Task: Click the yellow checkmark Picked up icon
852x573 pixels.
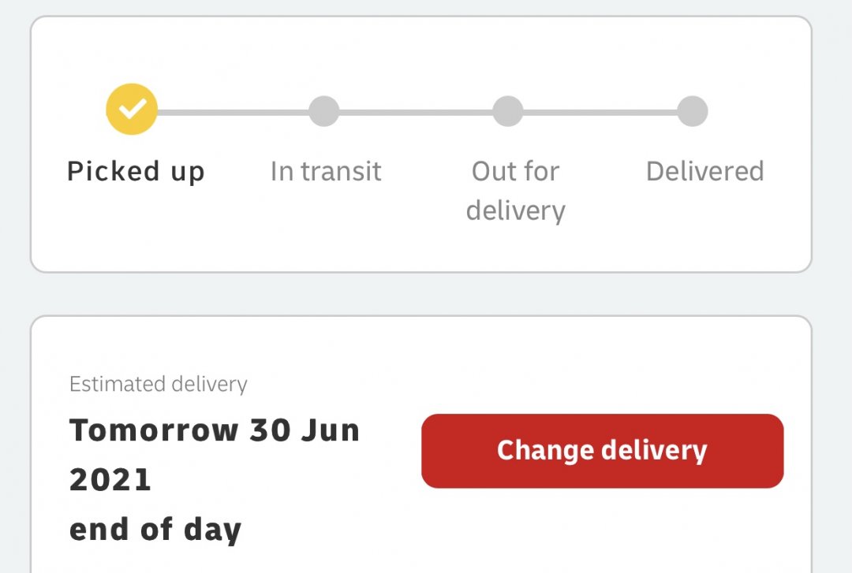Action: click(132, 110)
